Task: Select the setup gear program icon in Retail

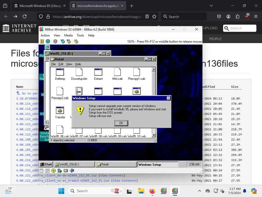Action: click(x=137, y=91)
